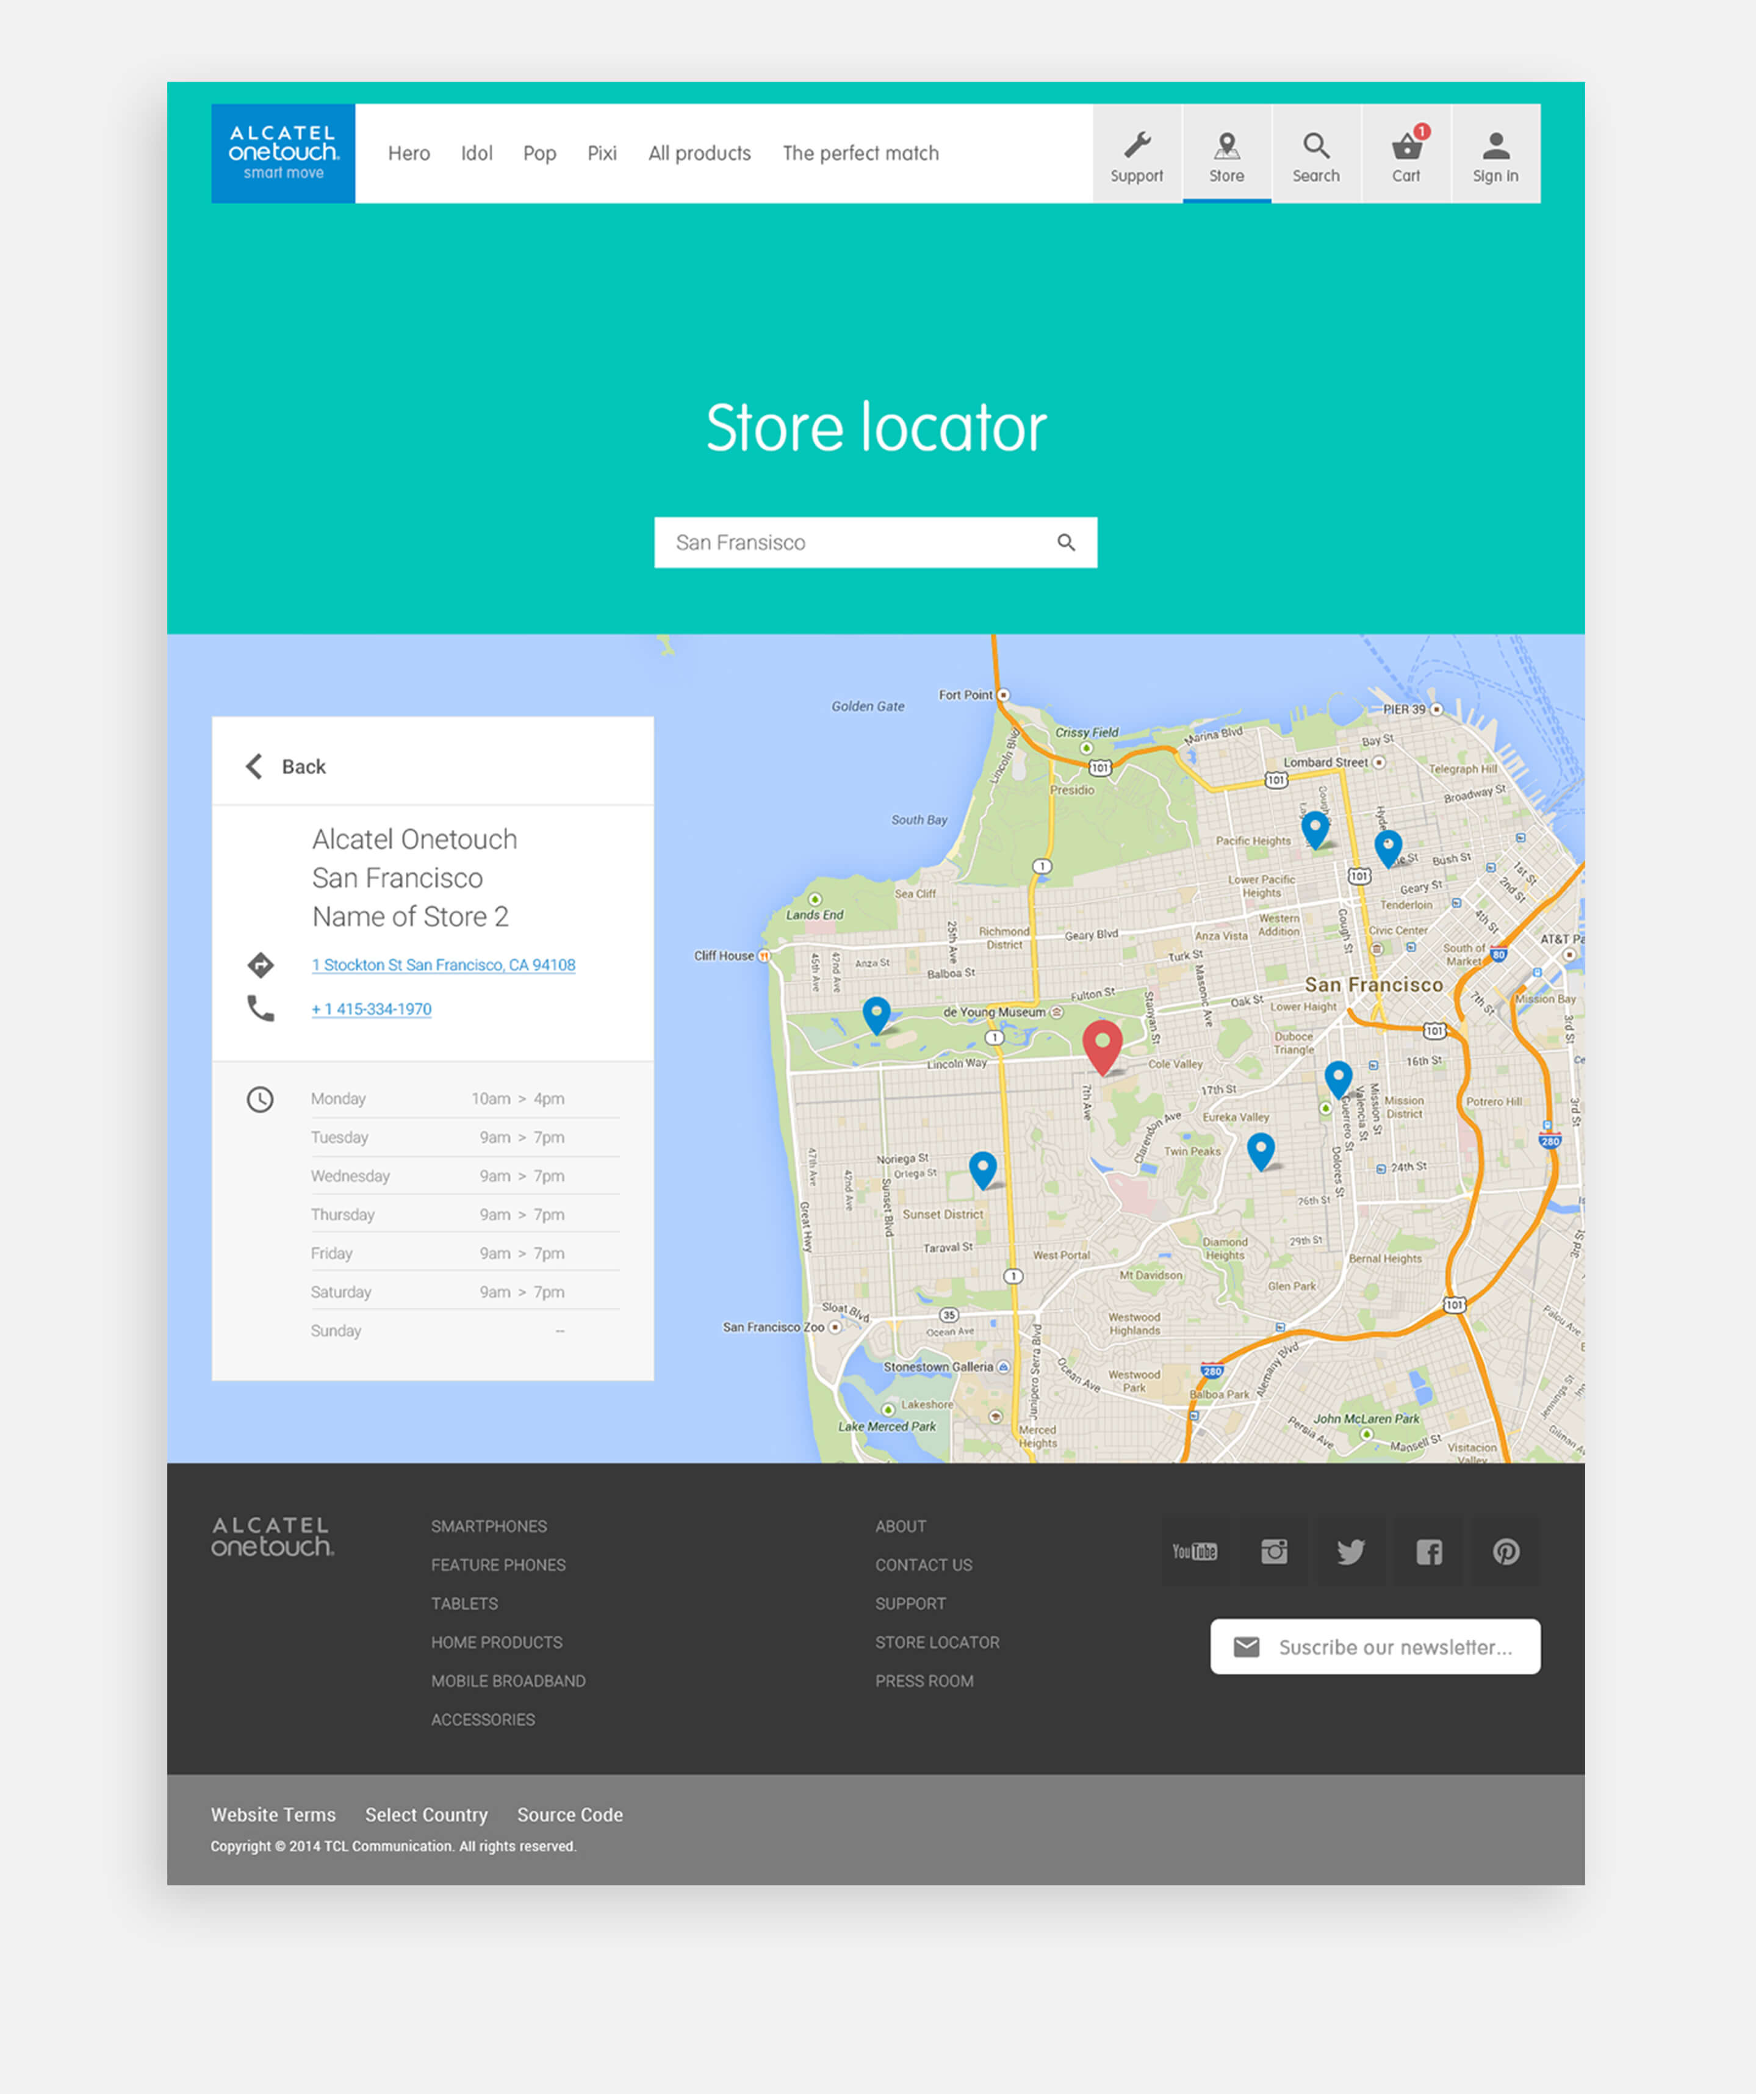This screenshot has height=2094, width=1756.
Task: Click the Alcatel Onetouch header logo
Action: (283, 154)
